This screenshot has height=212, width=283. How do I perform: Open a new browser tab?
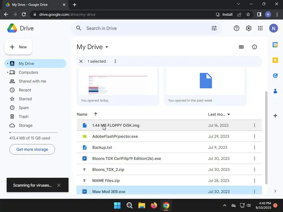click(75, 5)
